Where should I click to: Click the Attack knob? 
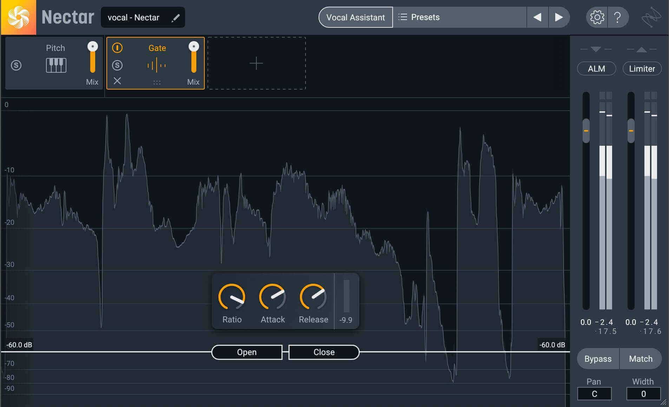pos(273,297)
